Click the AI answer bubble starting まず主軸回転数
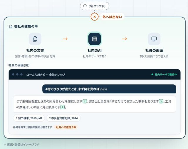Viewport: 188px width, 149px height. (95, 104)
